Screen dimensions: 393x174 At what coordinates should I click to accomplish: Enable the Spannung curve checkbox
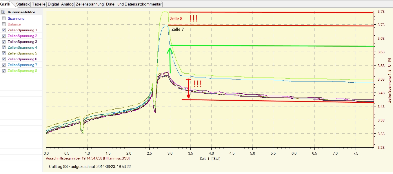pyautogui.click(x=3, y=19)
